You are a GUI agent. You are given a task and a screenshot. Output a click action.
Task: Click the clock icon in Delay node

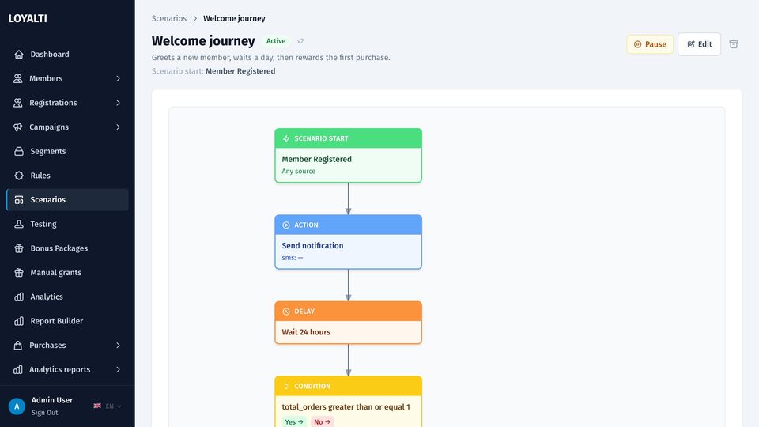pos(286,312)
